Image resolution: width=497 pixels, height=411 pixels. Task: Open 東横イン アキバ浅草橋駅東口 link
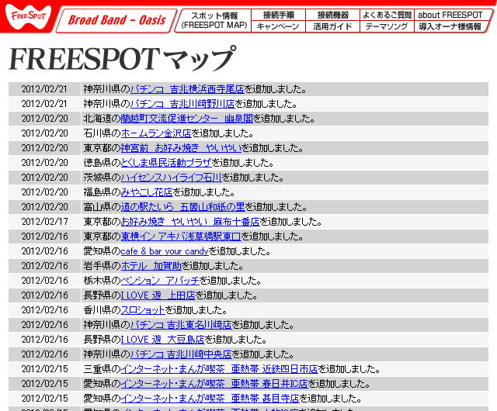coord(181,237)
